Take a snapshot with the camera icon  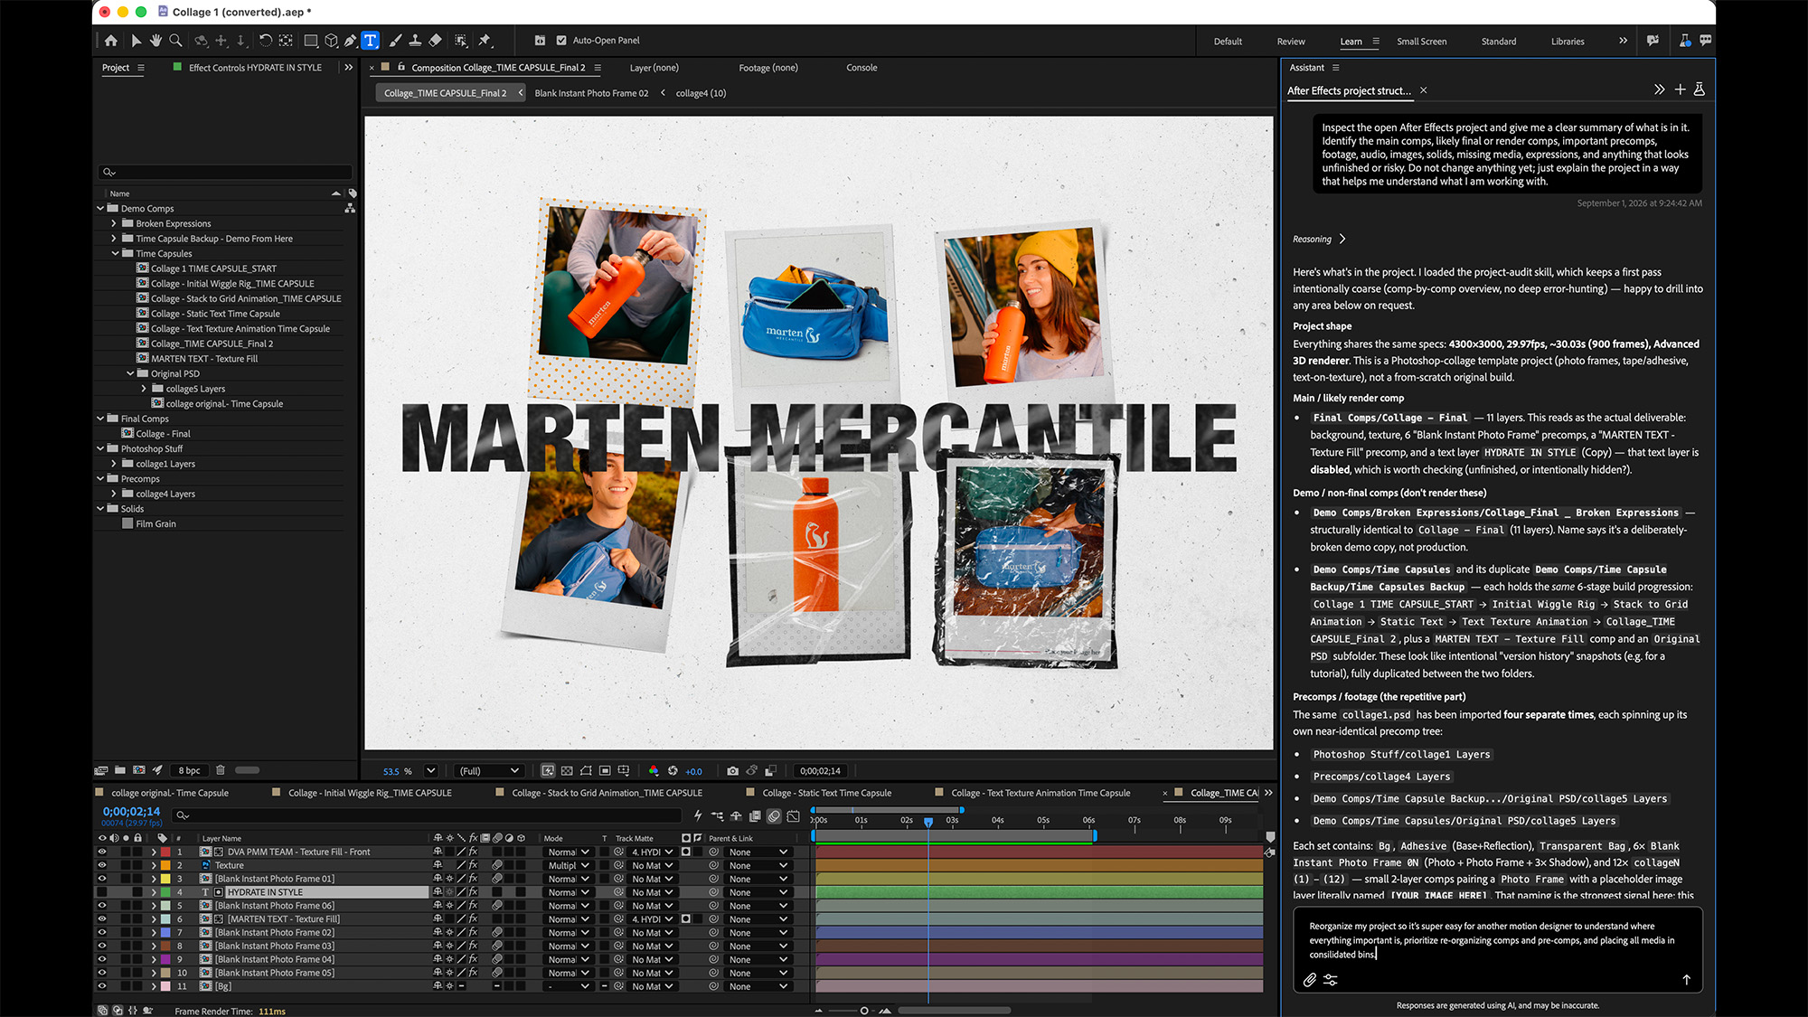(732, 771)
